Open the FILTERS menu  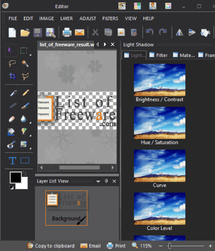coord(110,18)
